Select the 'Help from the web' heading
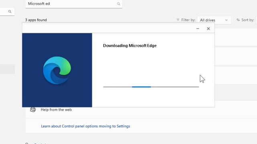This screenshot has width=257, height=144. click(x=56, y=110)
